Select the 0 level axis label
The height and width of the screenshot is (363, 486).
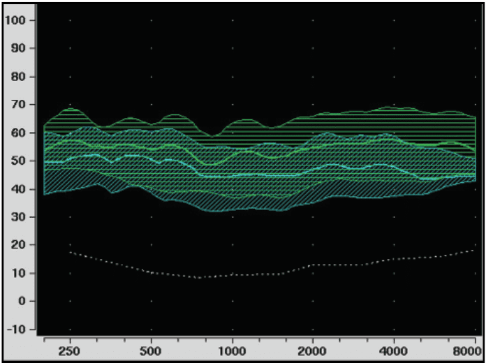click(x=22, y=301)
